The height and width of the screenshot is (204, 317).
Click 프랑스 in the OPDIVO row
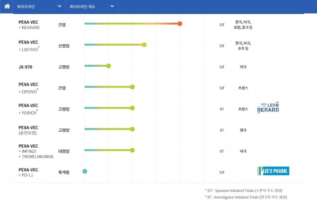[x=243, y=88]
